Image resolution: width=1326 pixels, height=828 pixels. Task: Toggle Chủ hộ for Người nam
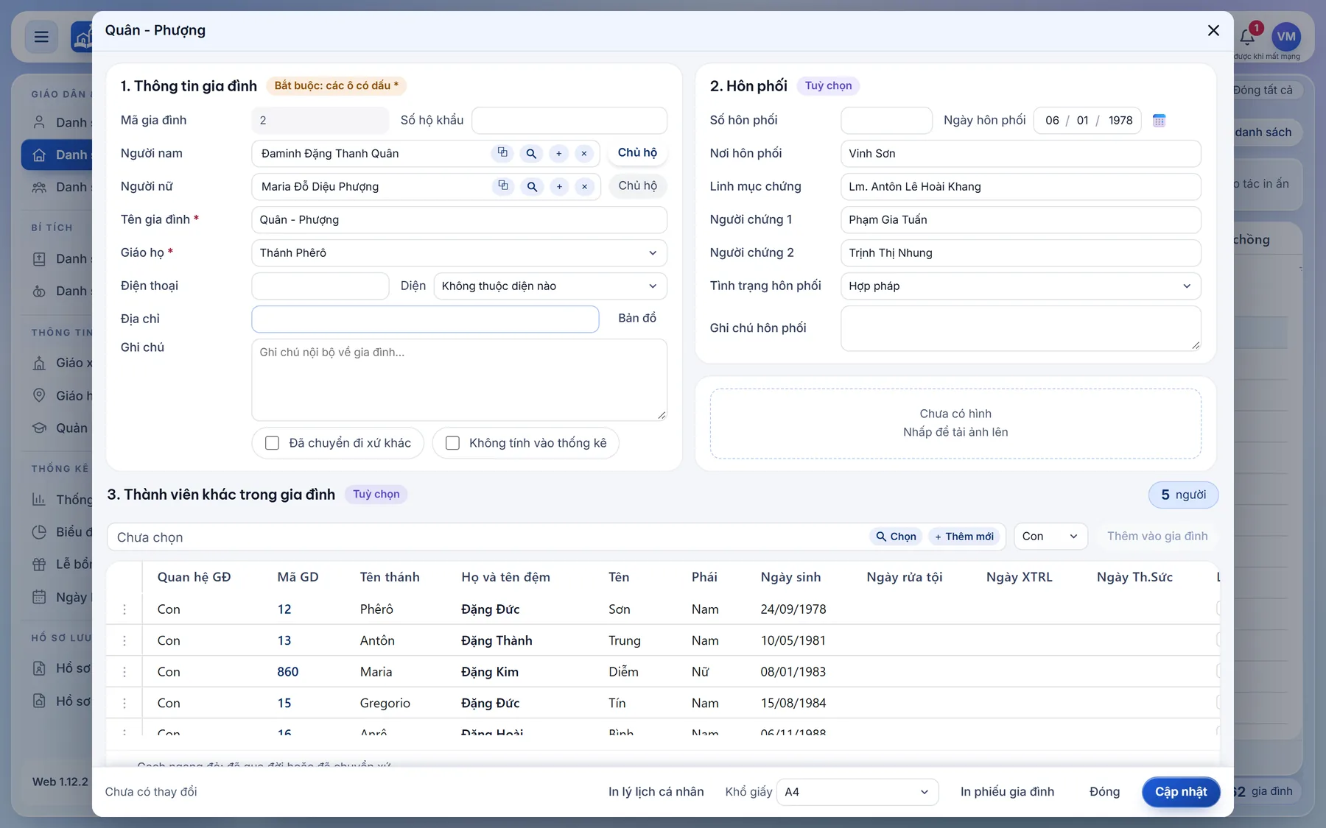coord(637,152)
